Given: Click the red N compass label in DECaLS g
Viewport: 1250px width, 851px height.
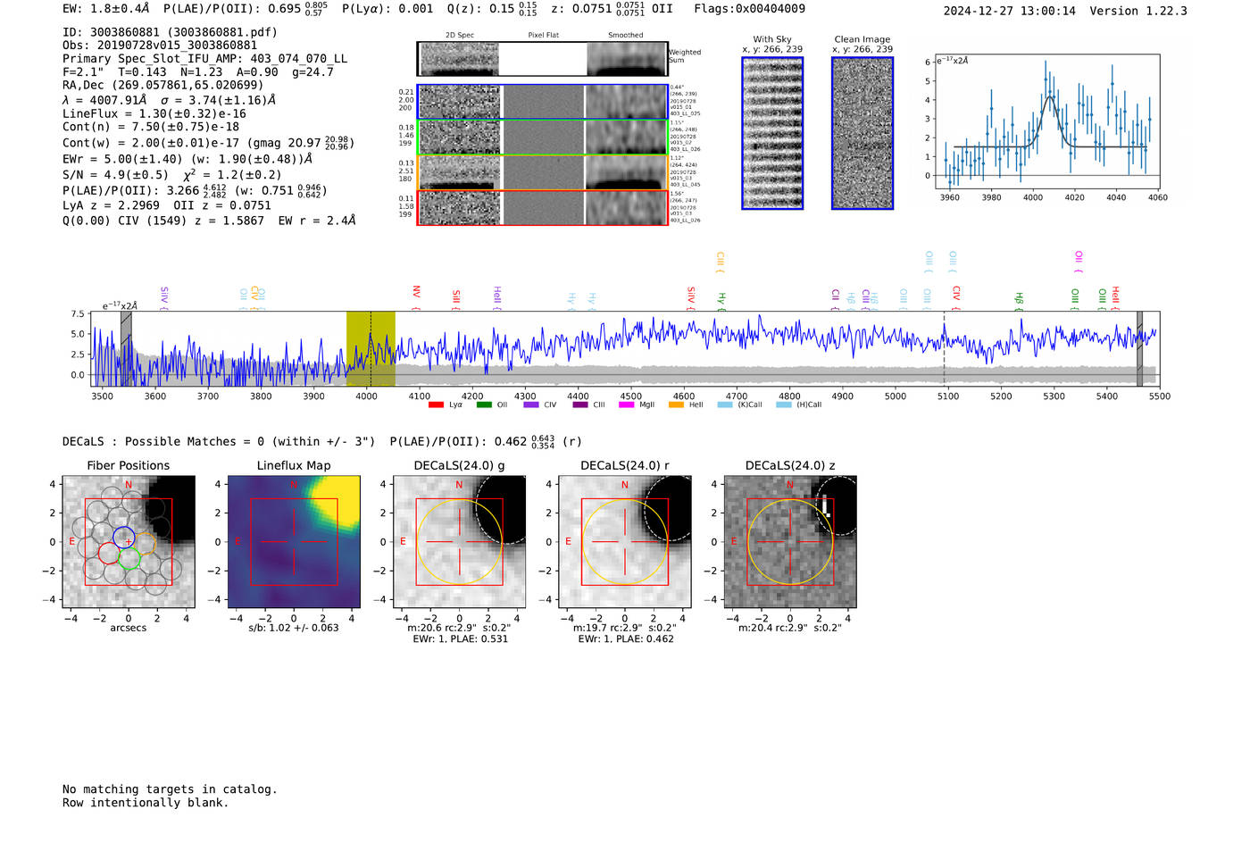Looking at the screenshot, I should point(459,485).
